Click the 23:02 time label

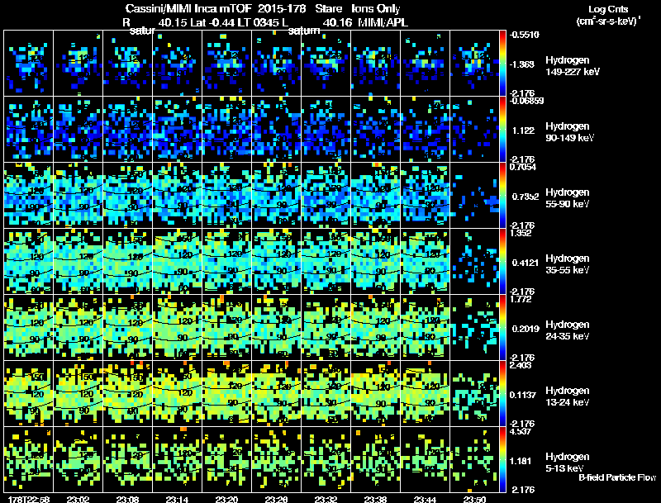[x=78, y=499]
